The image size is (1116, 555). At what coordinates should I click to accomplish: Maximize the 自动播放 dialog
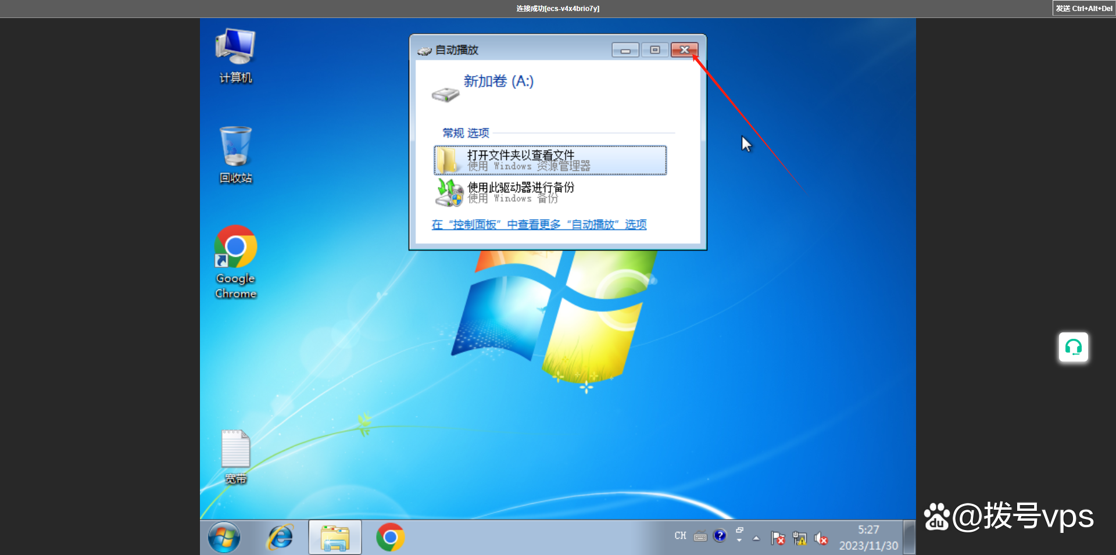[654, 50]
